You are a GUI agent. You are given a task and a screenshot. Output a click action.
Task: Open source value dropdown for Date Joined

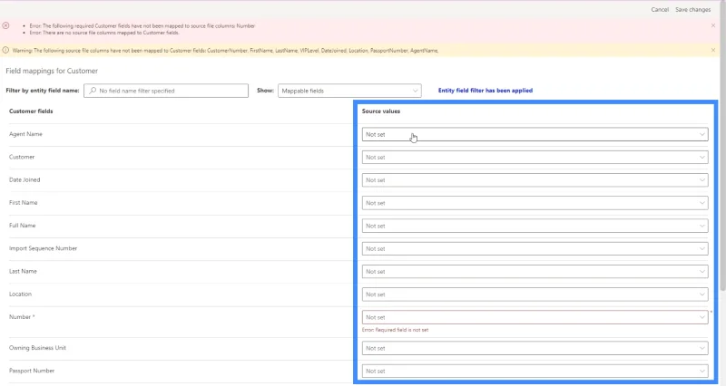tap(535, 180)
